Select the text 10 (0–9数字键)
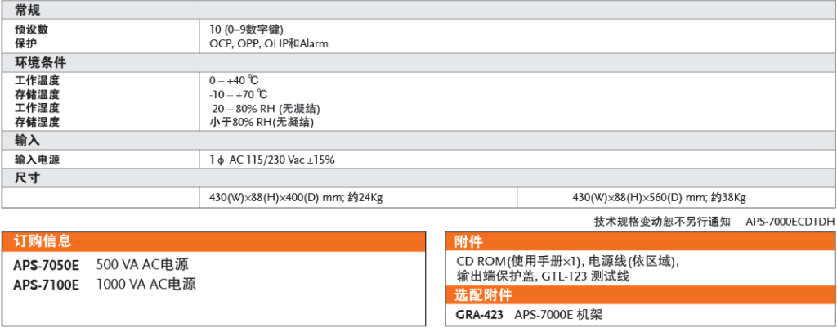 coord(246,30)
